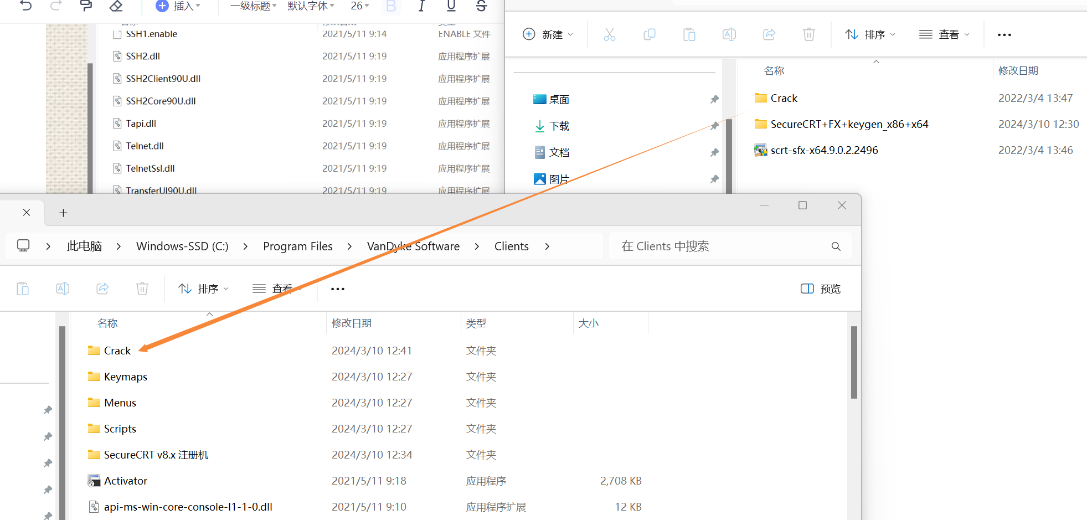Go to 图片 in the navigation pane

[552, 179]
